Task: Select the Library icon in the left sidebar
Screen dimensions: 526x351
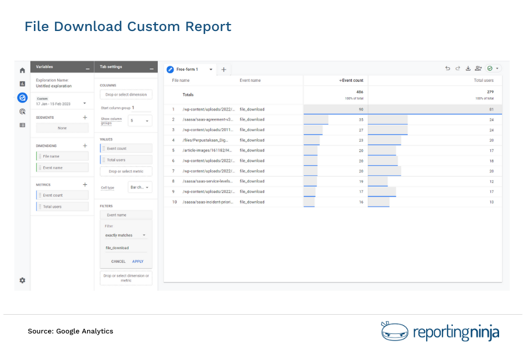Action: coord(22,125)
